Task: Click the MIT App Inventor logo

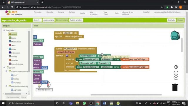Action: (x=14, y=13)
